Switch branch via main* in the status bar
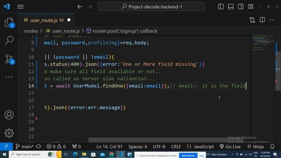281x158 pixels. click(x=25, y=147)
